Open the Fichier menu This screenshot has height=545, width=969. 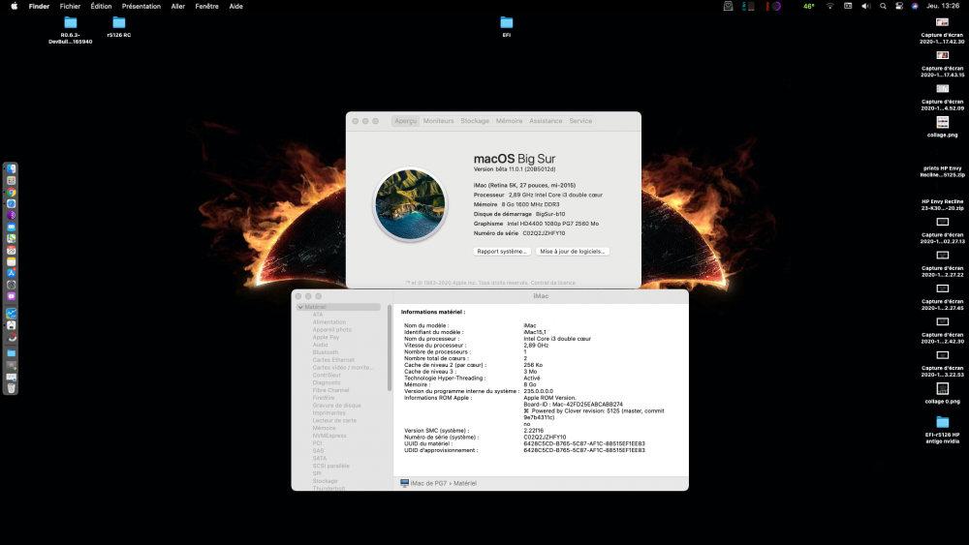(70, 6)
